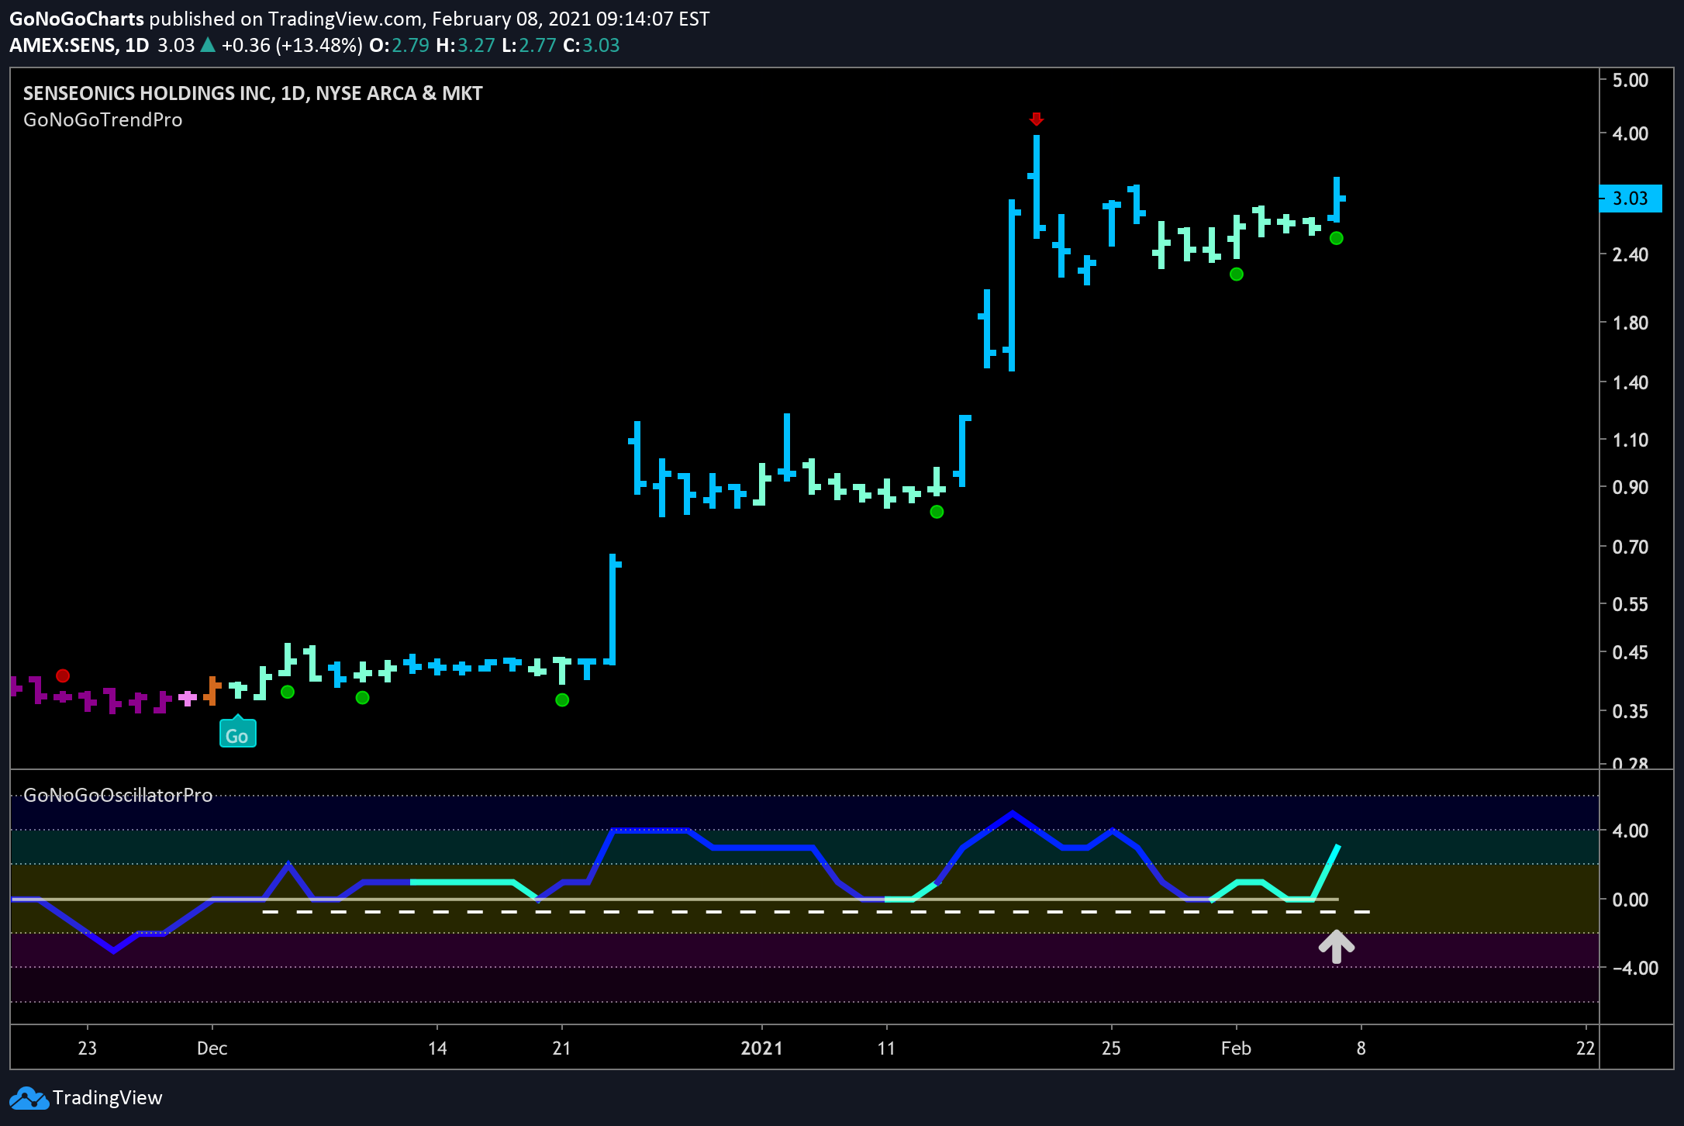Click the green dot marker near Feb 1

[1237, 274]
